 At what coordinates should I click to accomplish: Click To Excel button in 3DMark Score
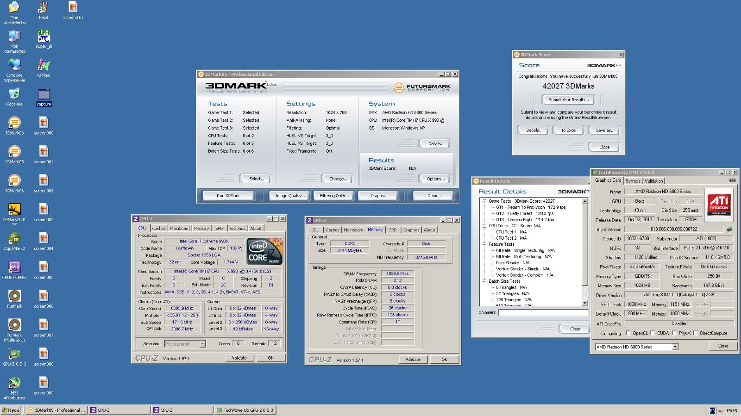point(569,130)
